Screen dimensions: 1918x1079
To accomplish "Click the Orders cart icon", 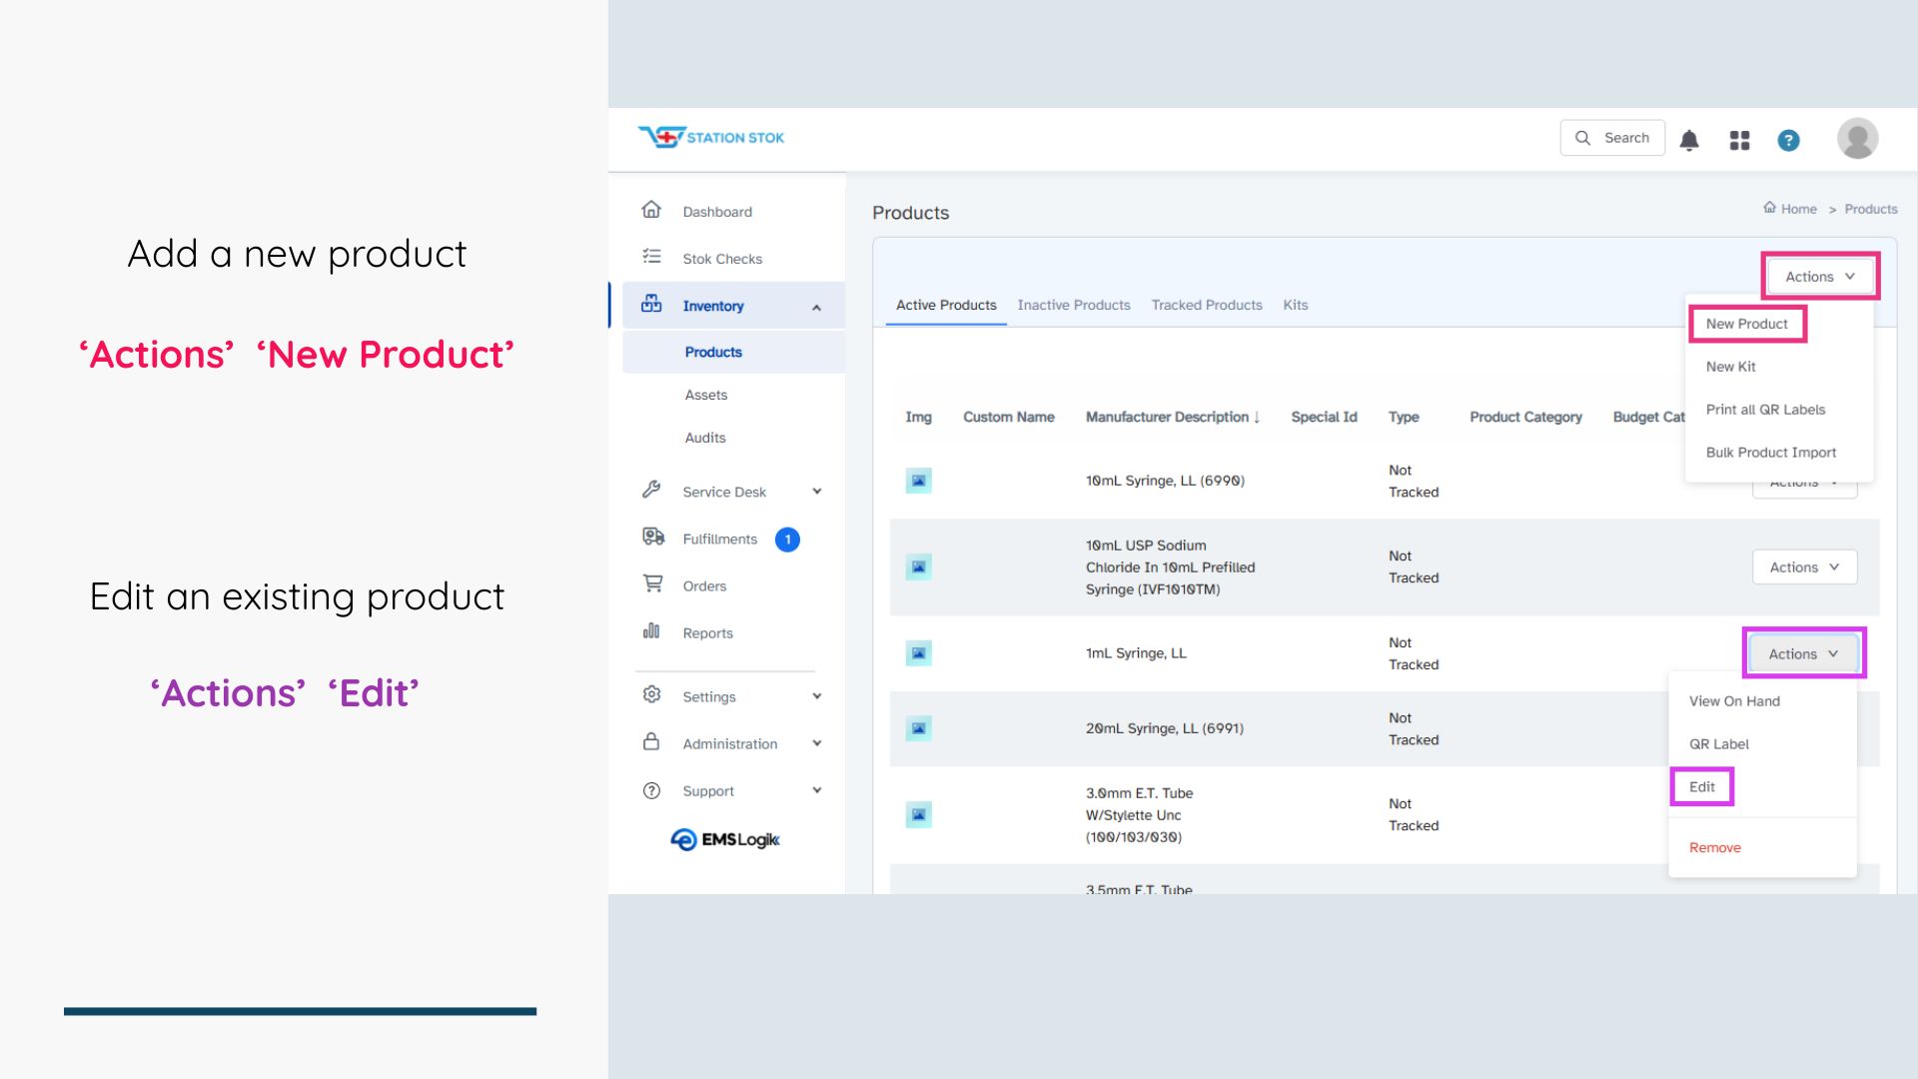I will coord(652,583).
